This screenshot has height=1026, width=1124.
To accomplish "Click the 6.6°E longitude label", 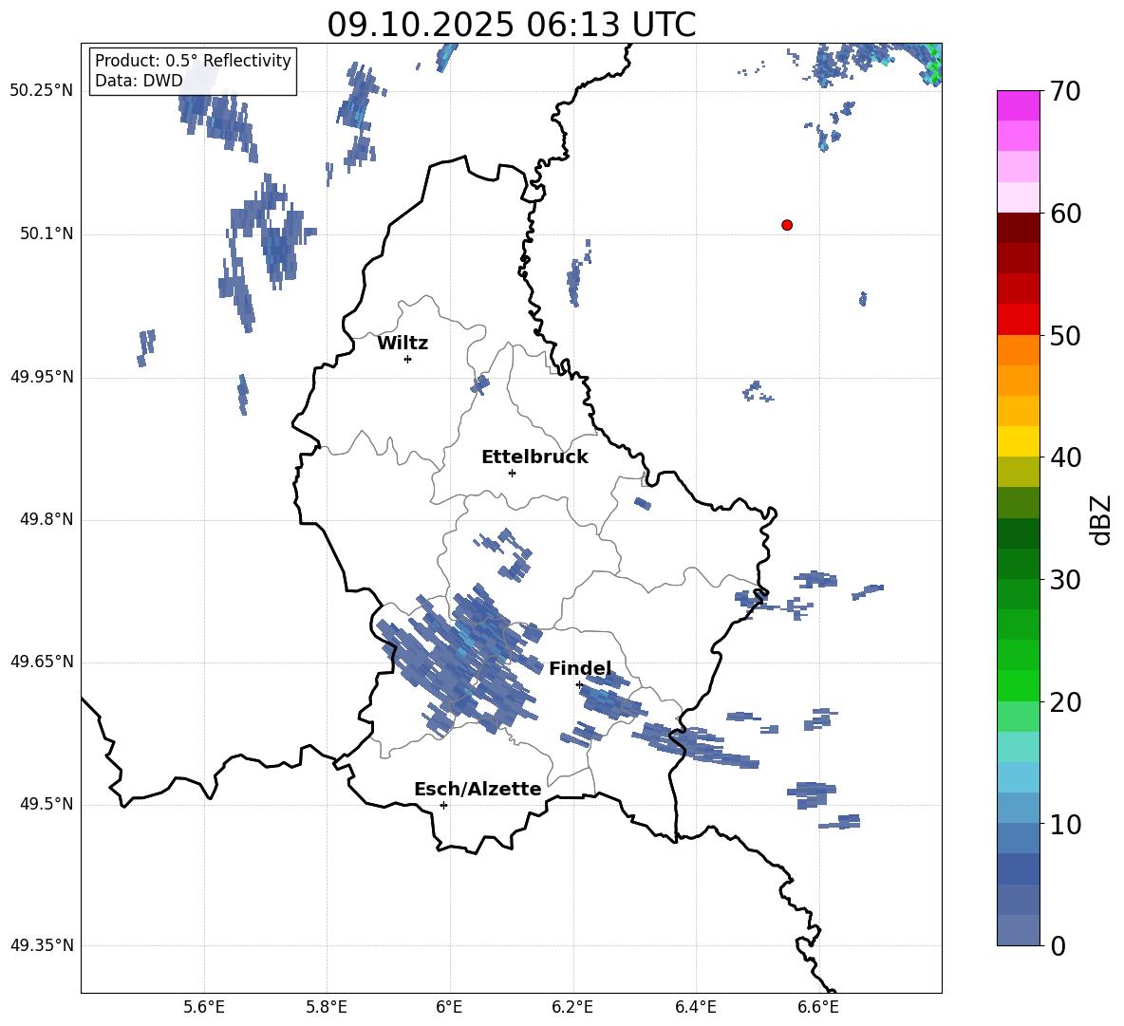I will (x=818, y=1008).
